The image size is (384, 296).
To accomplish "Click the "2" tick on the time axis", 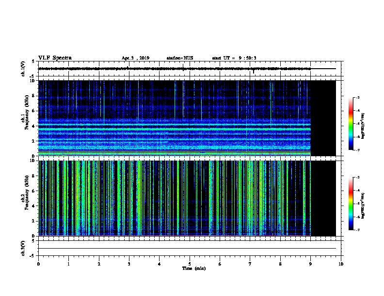I will pyautogui.click(x=99, y=264).
